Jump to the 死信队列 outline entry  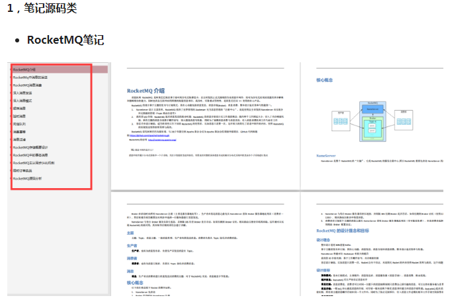coord(19,124)
